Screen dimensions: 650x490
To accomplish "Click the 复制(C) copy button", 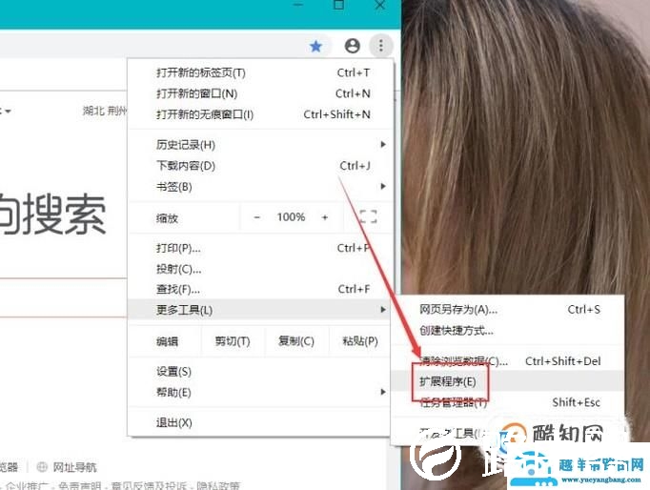I will pyautogui.click(x=296, y=341).
